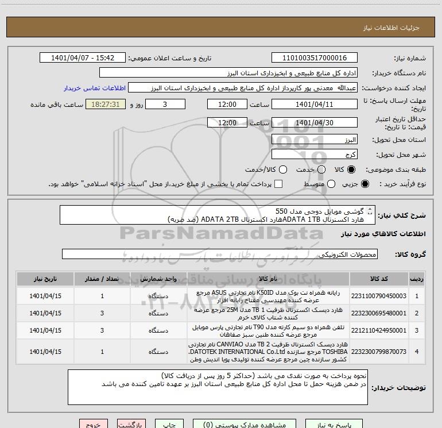This screenshot has height=428, width=442.
Task: Select the خدمت radio button
Action: (321, 169)
